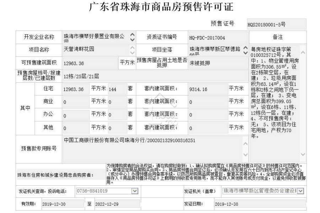
Task: Click the 其中 category label
Action: tap(25, 108)
